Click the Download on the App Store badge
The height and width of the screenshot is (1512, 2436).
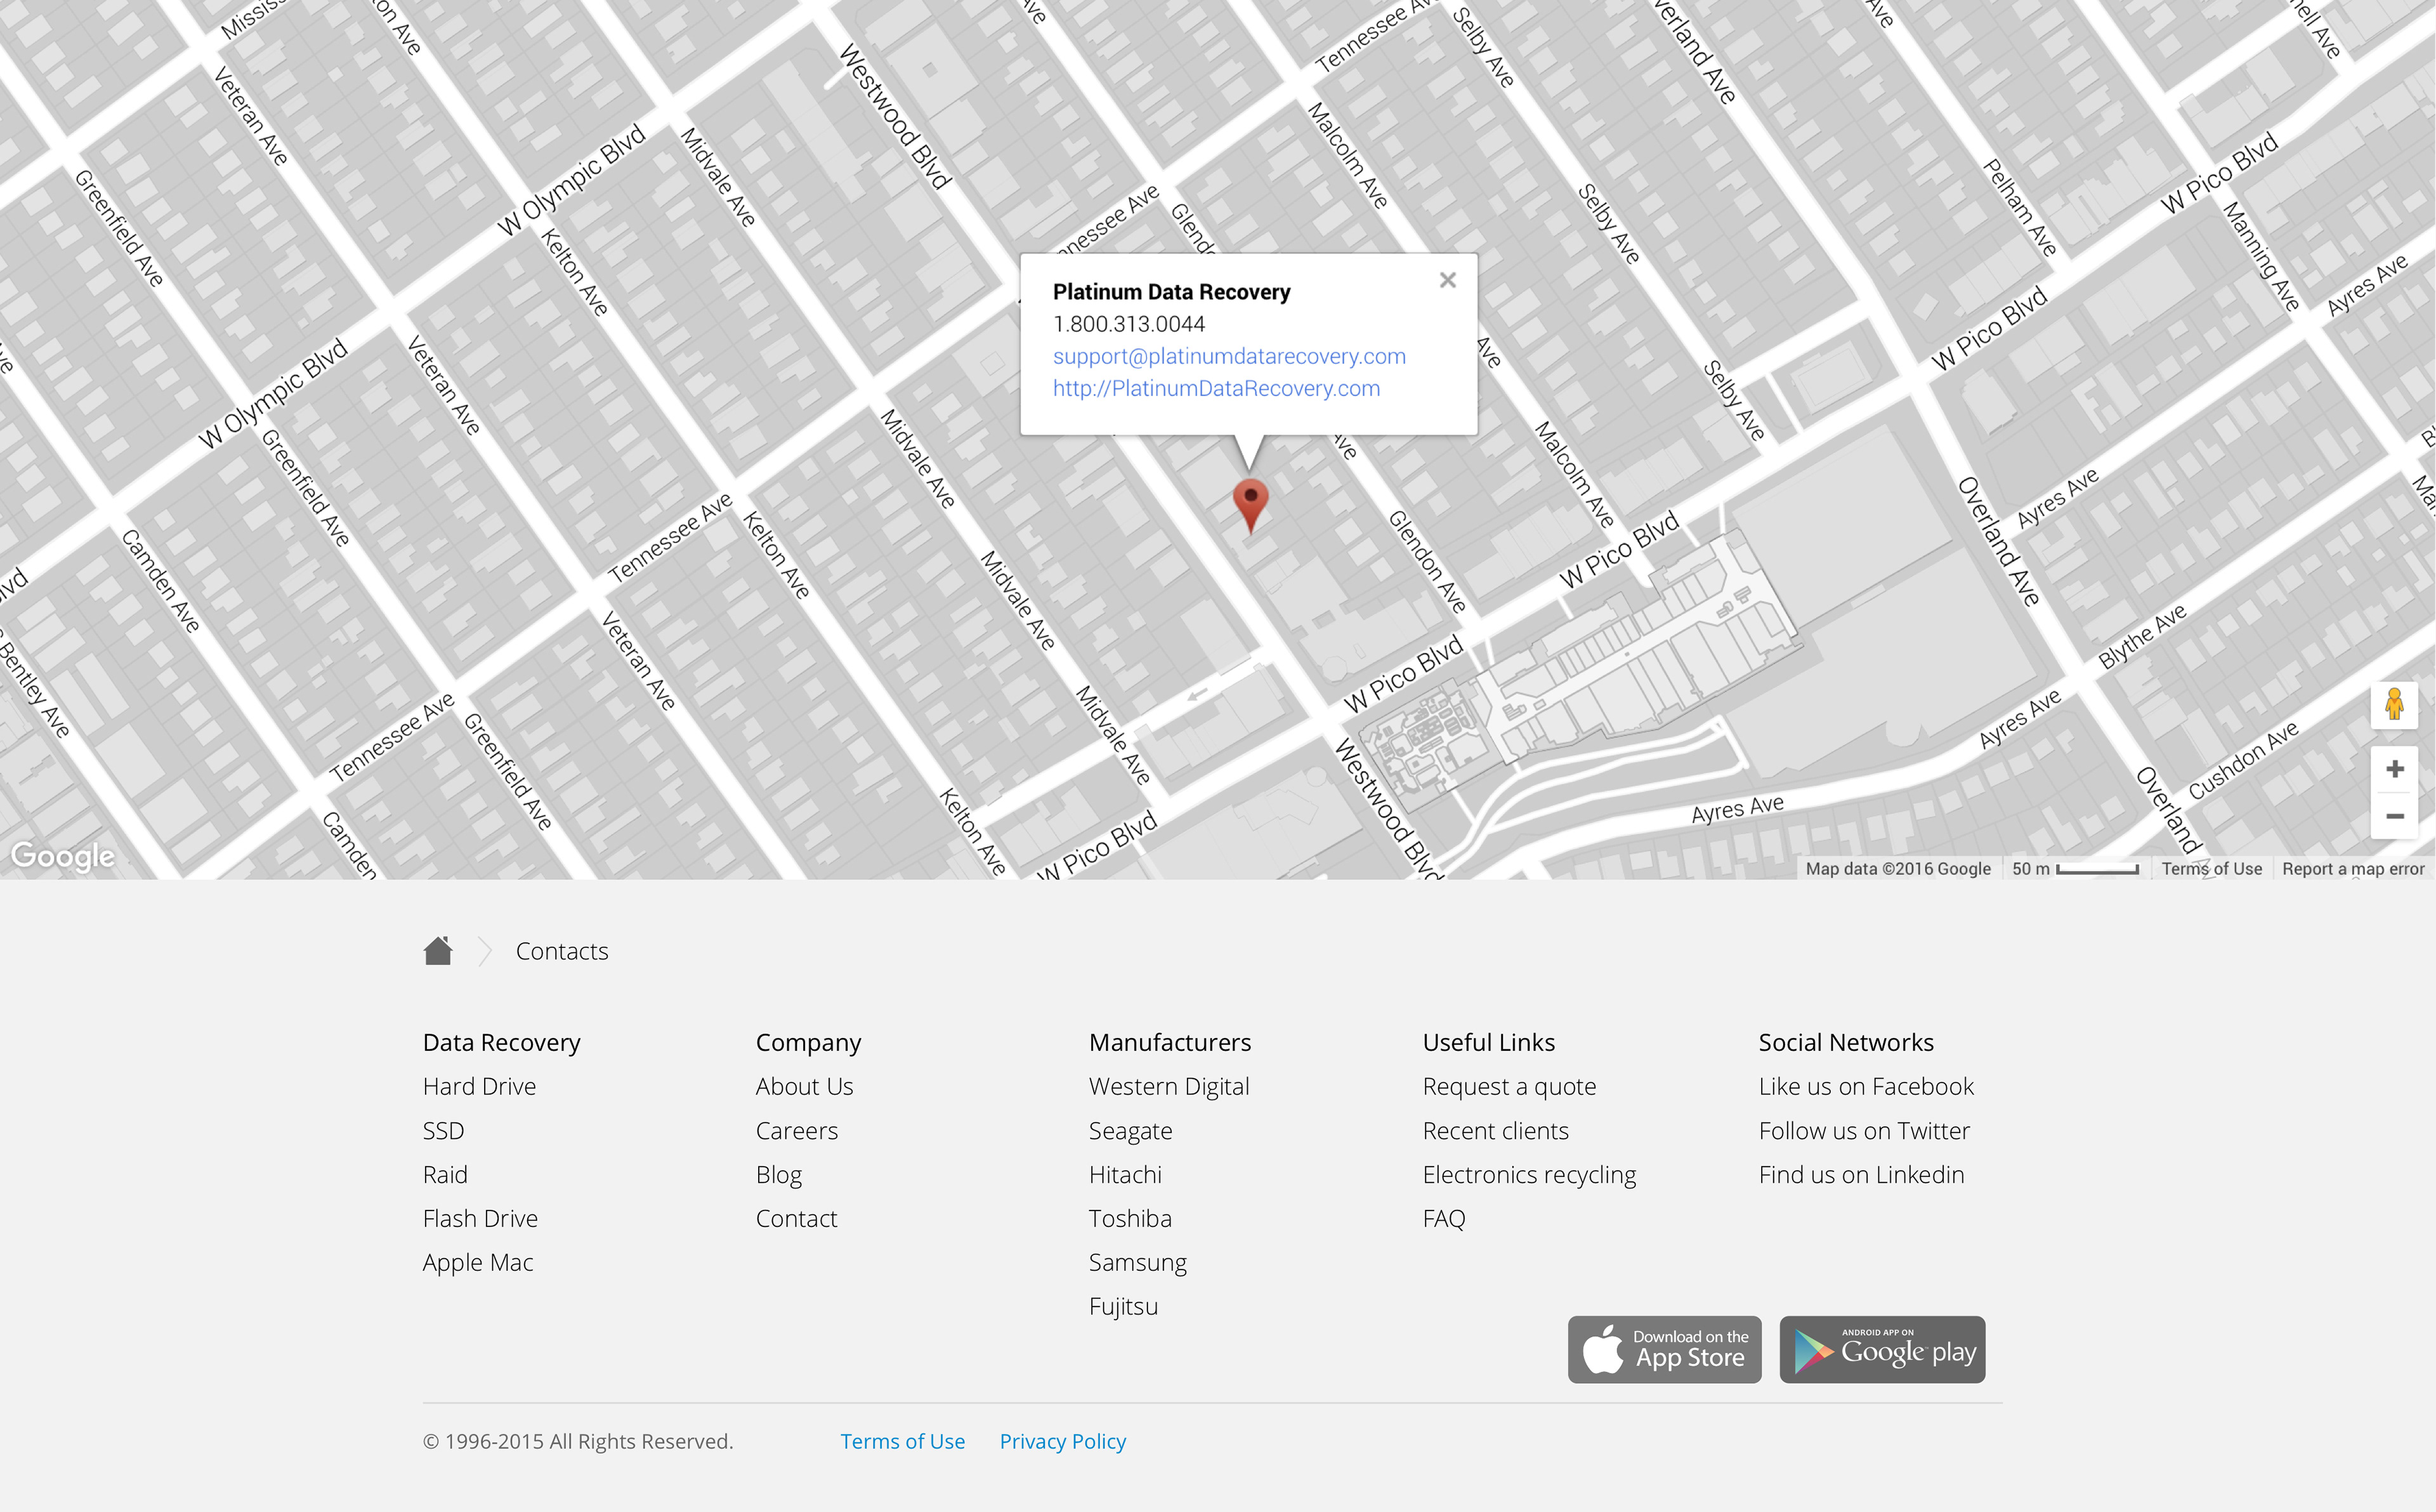[x=1663, y=1349]
